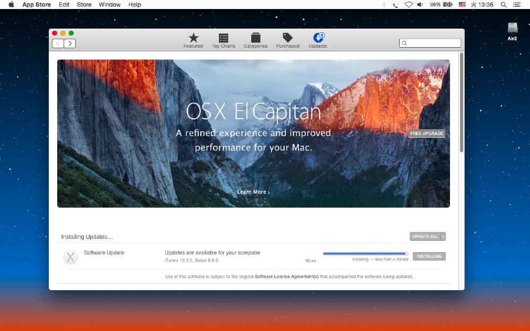
Task: Open the Featured star tab
Action: [193, 41]
